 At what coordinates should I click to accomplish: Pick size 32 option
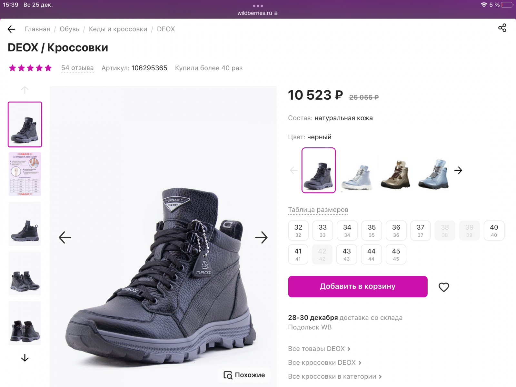[298, 231]
